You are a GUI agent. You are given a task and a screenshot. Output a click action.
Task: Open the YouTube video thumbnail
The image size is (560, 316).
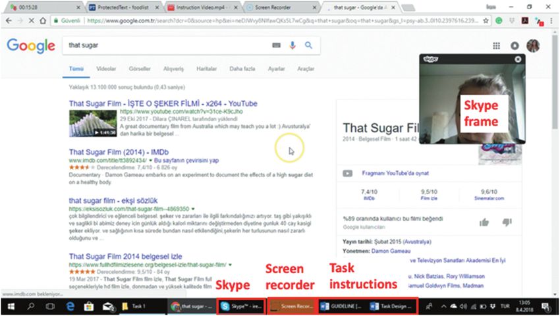pyautogui.click(x=93, y=123)
